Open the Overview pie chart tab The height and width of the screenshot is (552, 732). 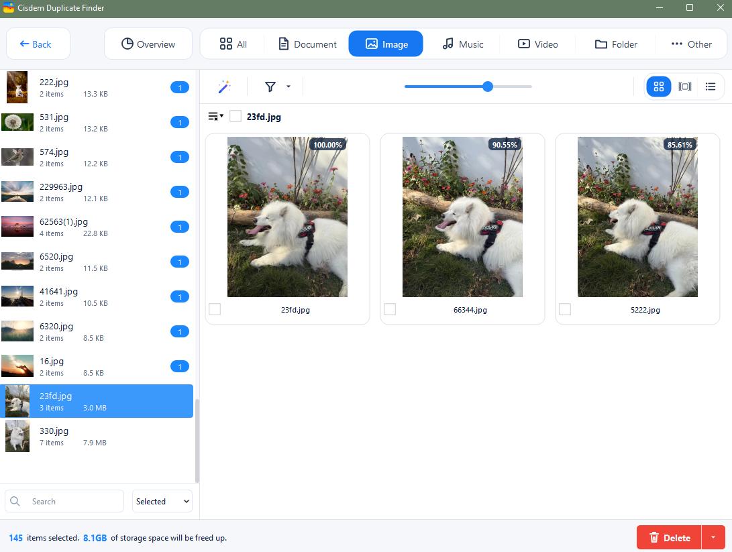pos(148,44)
